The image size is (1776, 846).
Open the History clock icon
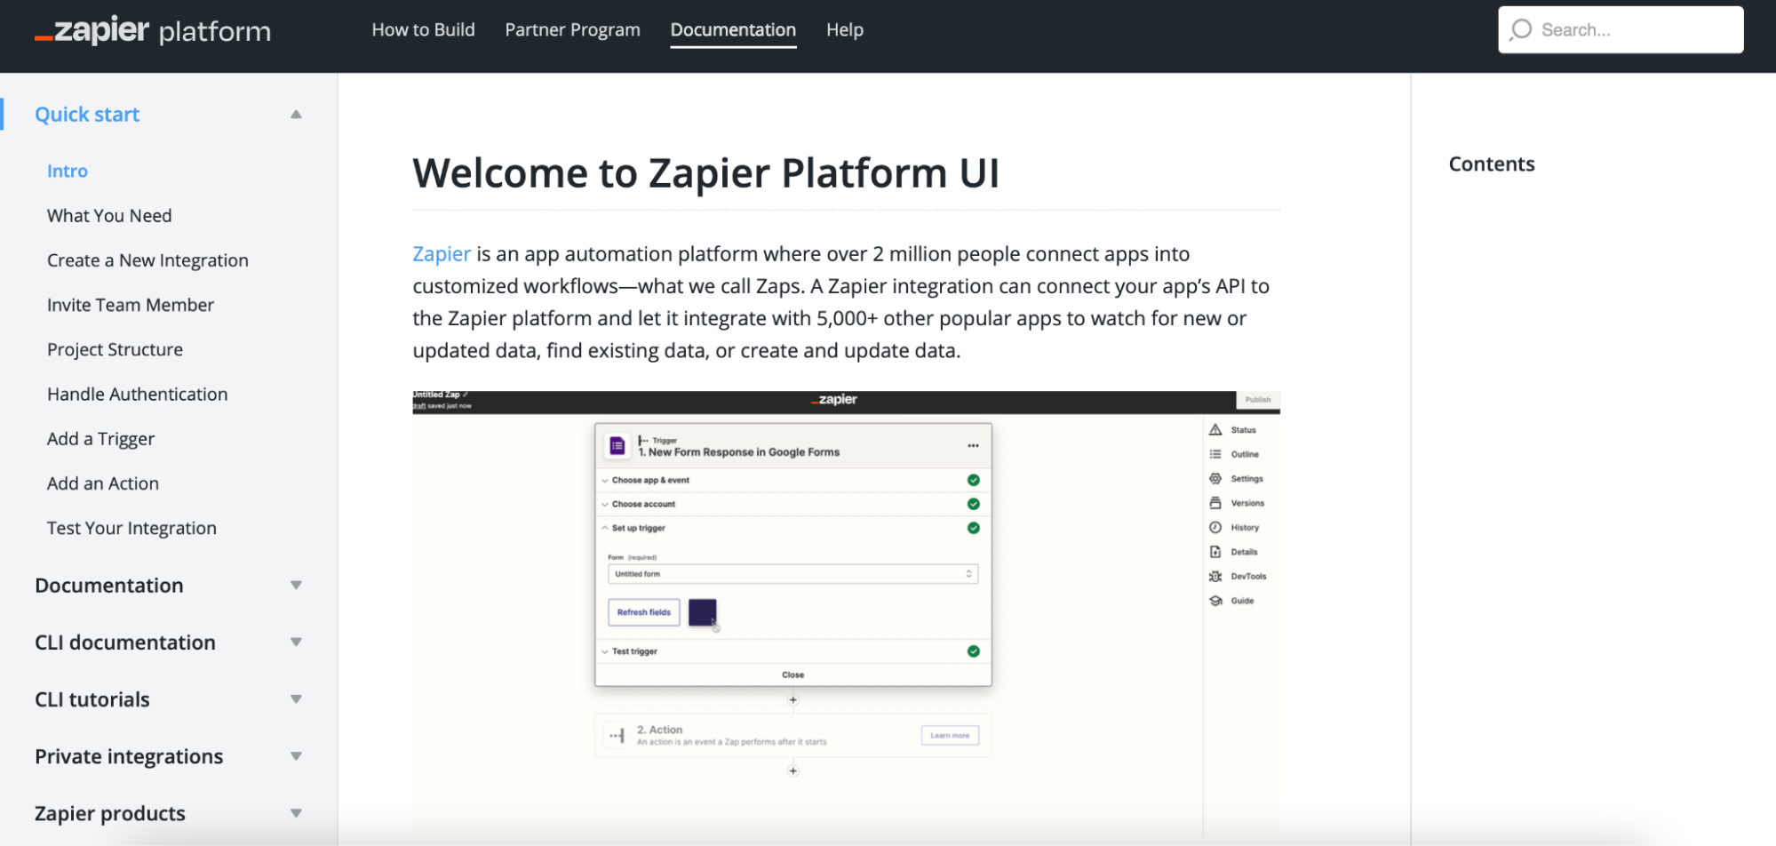tap(1216, 527)
